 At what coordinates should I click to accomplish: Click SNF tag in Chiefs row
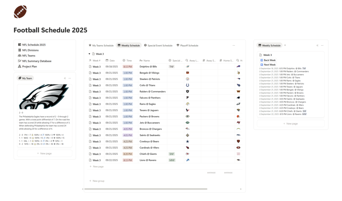(172, 154)
